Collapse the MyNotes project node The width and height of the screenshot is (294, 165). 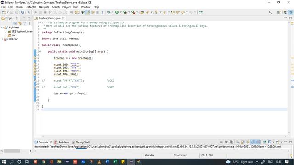[x=2, y=27]
